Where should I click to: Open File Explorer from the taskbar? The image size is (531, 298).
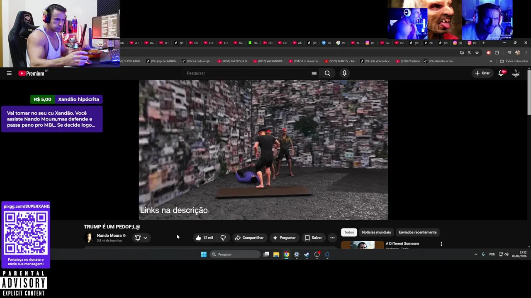tap(276, 255)
